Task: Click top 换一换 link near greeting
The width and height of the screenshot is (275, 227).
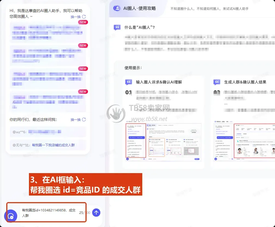Action: tap(76, 17)
